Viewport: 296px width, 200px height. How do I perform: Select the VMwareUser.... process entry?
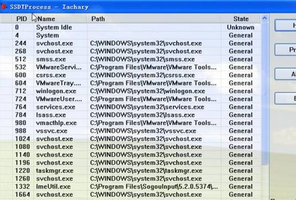(130, 99)
